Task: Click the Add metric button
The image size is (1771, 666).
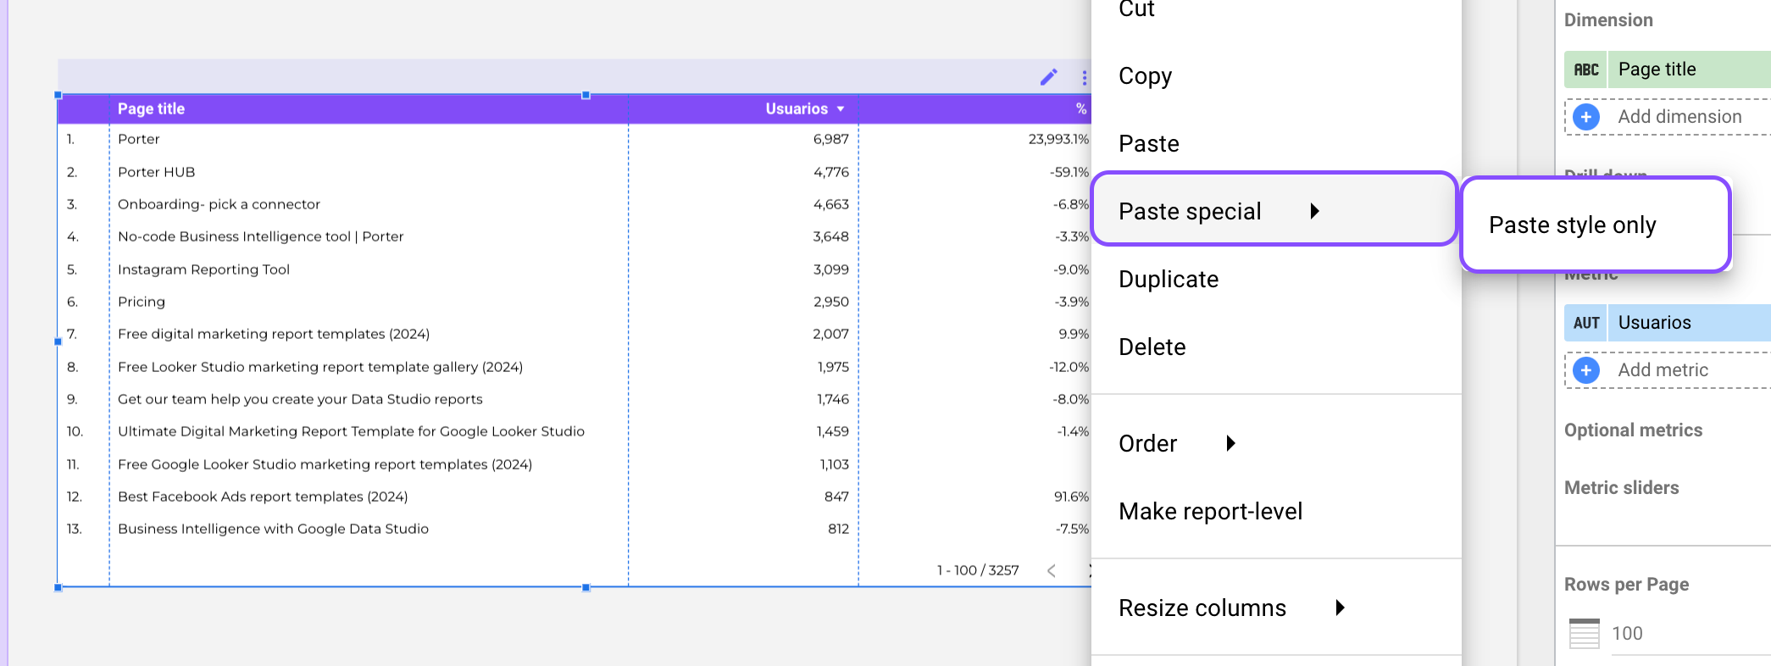Action: (1668, 369)
